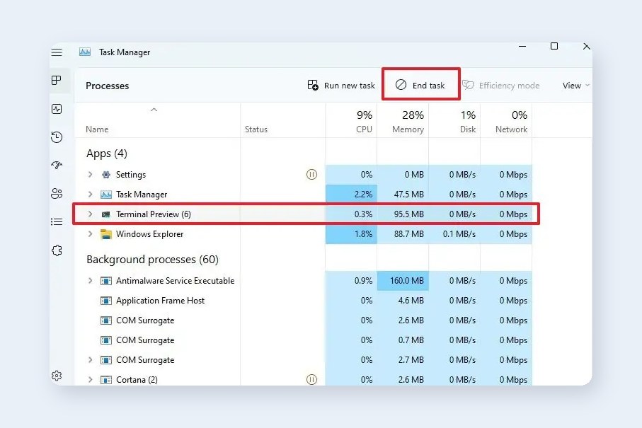This screenshot has width=642, height=428.
Task: Open the Performance page in sidebar
Action: tap(57, 109)
